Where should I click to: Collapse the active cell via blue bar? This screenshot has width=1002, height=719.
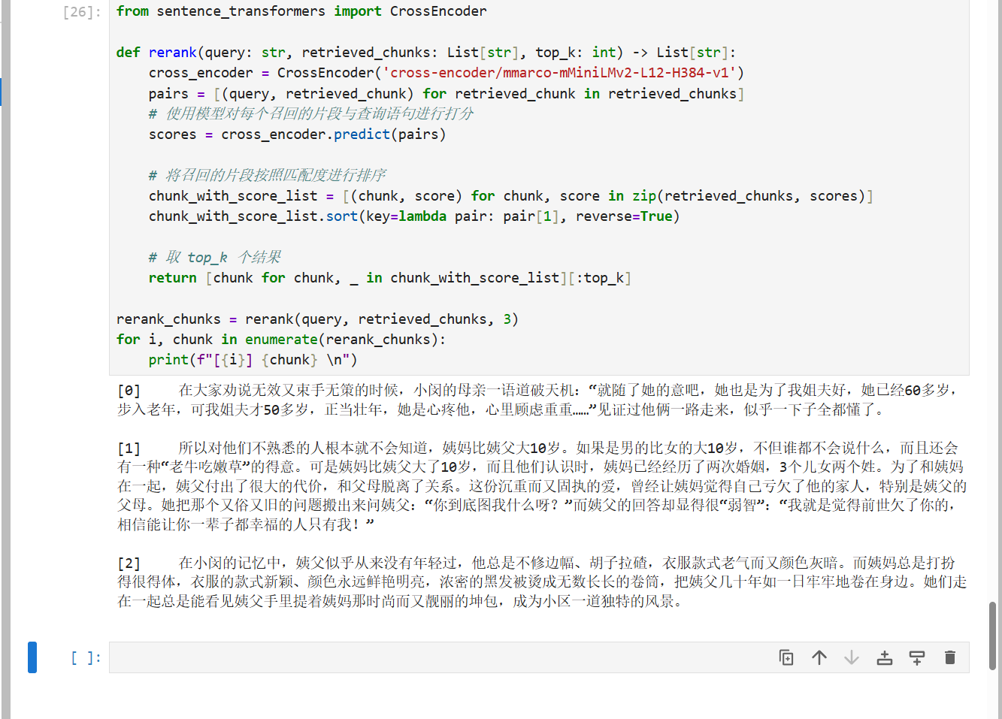pos(32,657)
